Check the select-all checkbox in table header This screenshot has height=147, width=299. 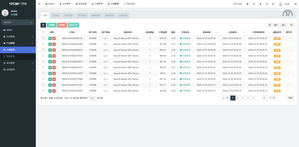click(x=44, y=32)
